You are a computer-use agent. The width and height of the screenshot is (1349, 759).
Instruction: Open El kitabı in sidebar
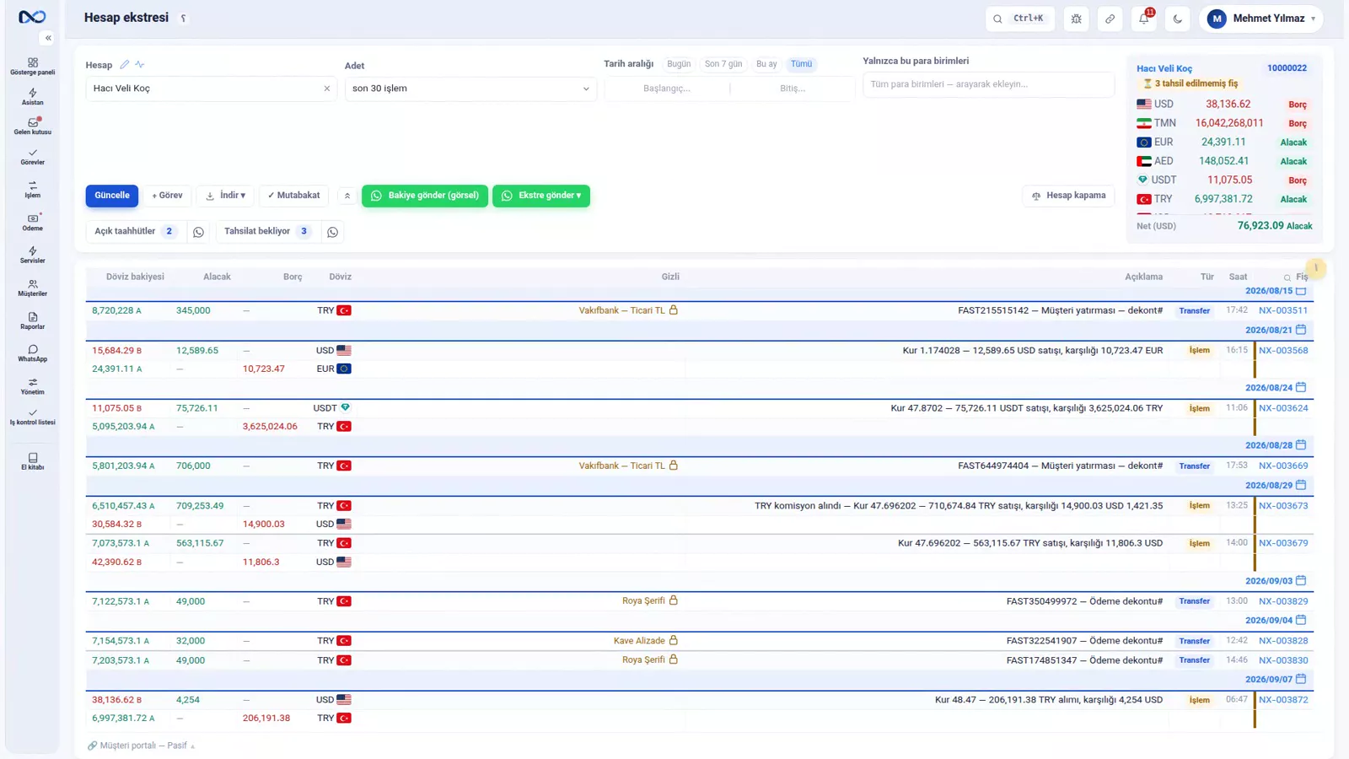point(32,461)
